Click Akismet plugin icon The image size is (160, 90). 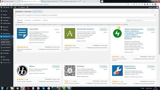pyautogui.click(x=70, y=33)
